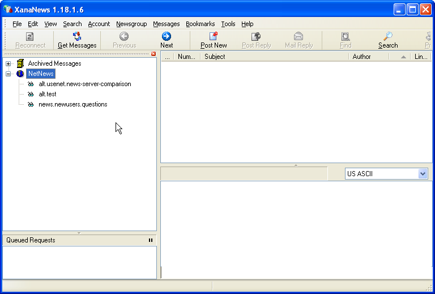This screenshot has height=294, width=435.
Task: Close the newsgroup tree panel
Action: [x=153, y=54]
